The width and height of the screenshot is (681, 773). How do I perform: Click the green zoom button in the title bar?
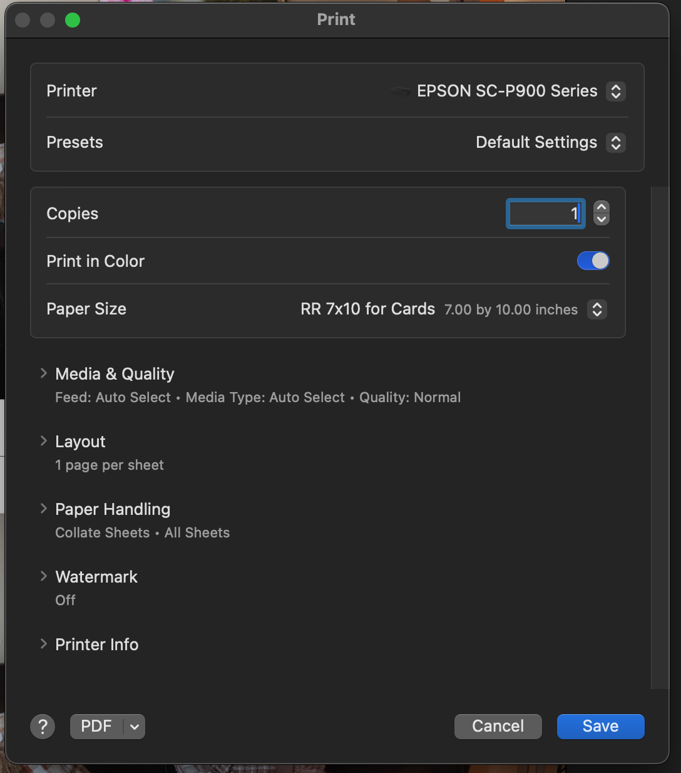[x=73, y=19]
